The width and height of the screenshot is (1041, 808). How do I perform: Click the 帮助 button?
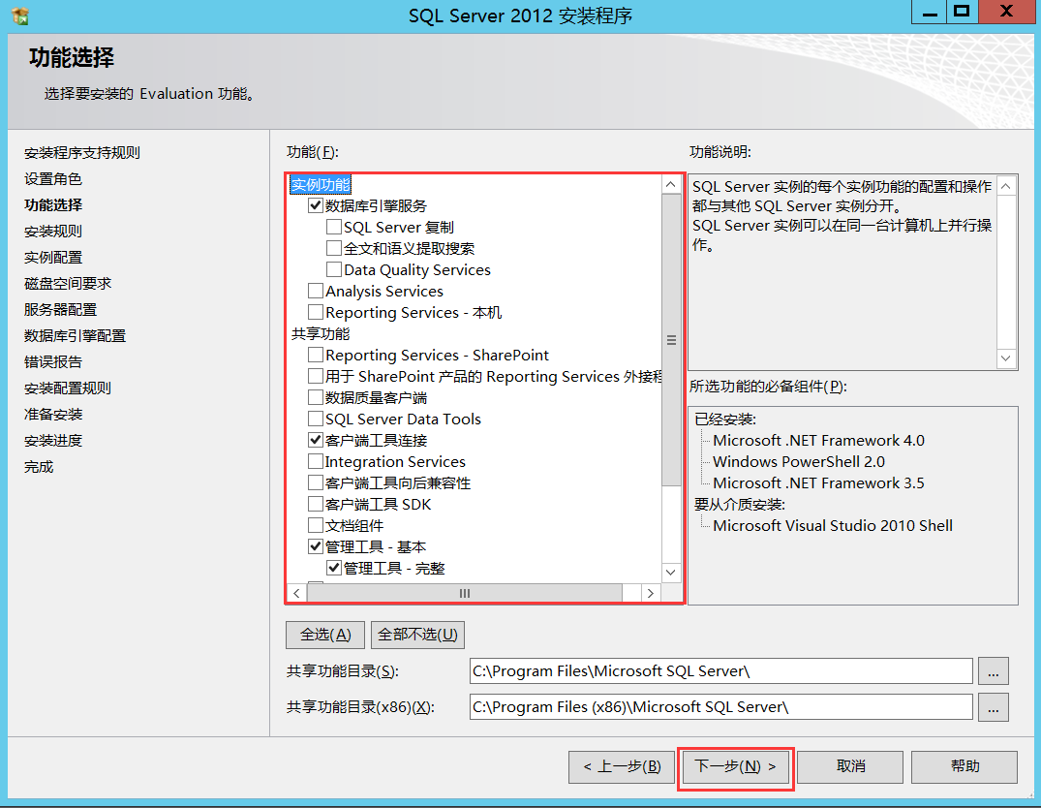964,766
